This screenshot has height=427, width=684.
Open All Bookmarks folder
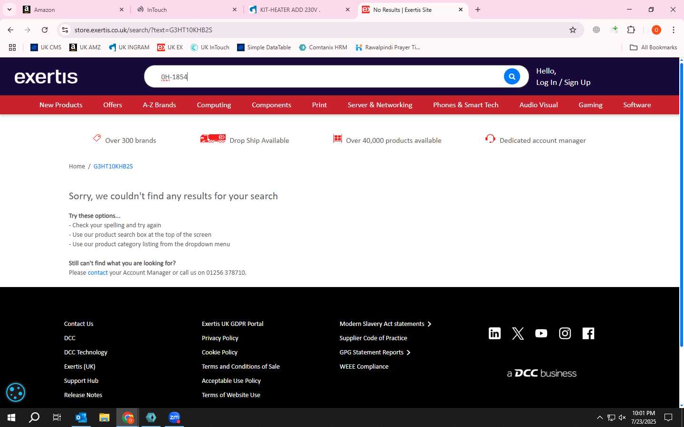pos(653,47)
